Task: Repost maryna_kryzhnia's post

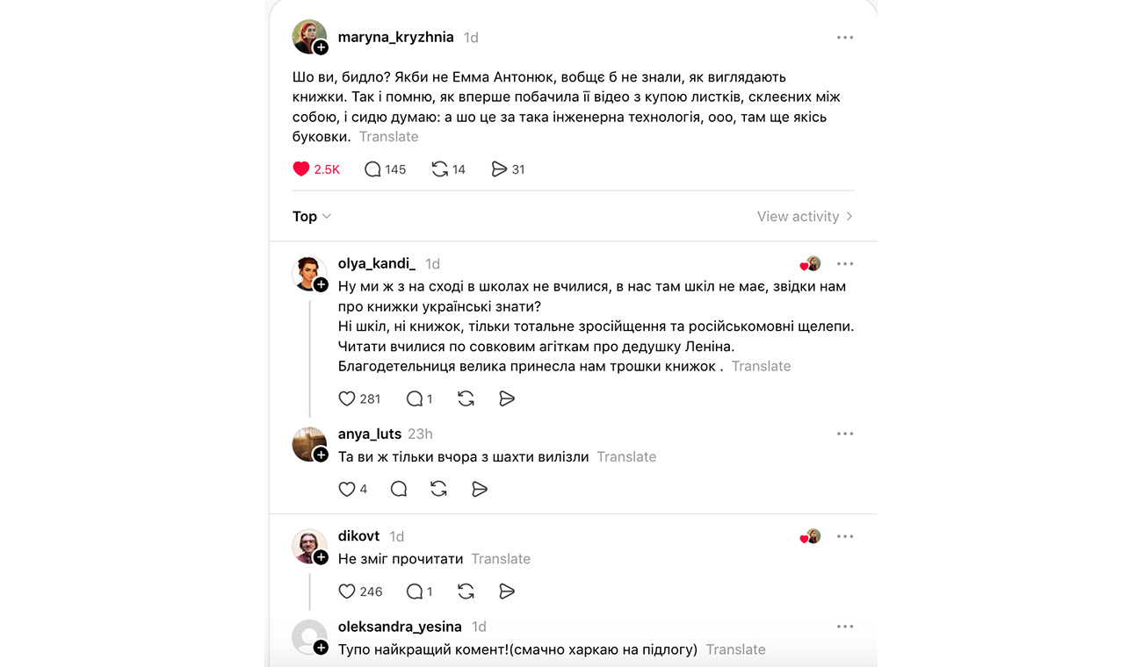Action: pyautogui.click(x=440, y=169)
